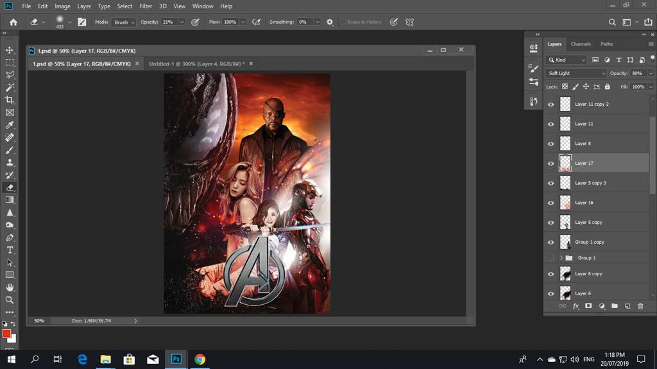This screenshot has width=657, height=369.
Task: Open Chrome from the taskbar
Action: point(200,359)
